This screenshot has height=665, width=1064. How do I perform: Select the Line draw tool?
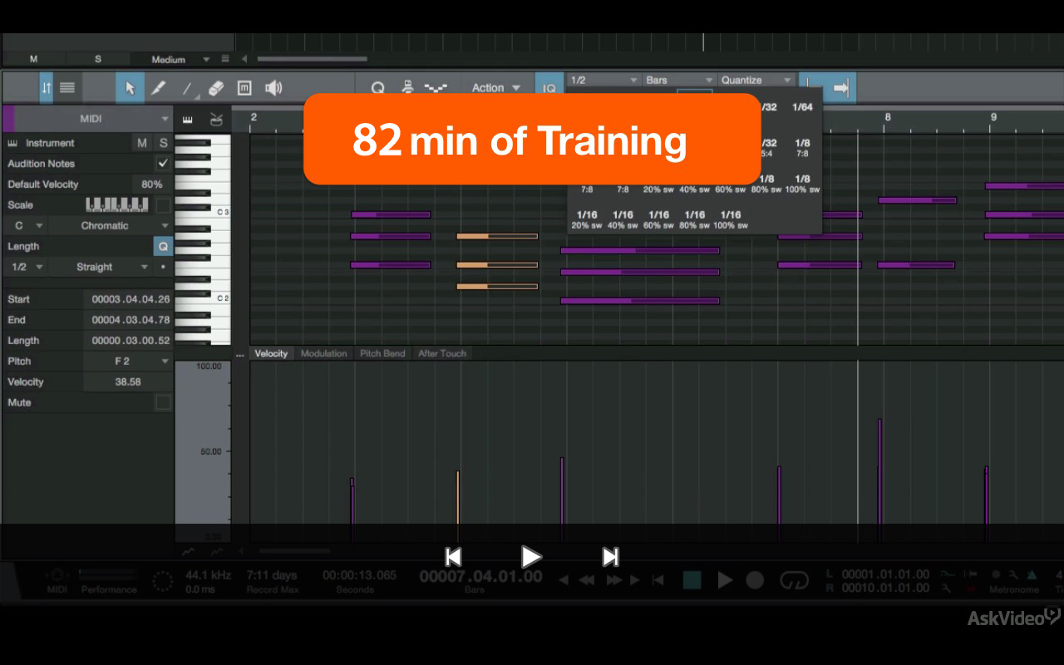click(x=188, y=87)
